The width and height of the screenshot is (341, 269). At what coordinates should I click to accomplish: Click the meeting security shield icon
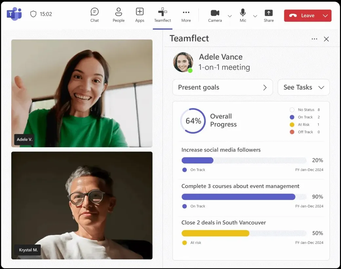(x=33, y=14)
